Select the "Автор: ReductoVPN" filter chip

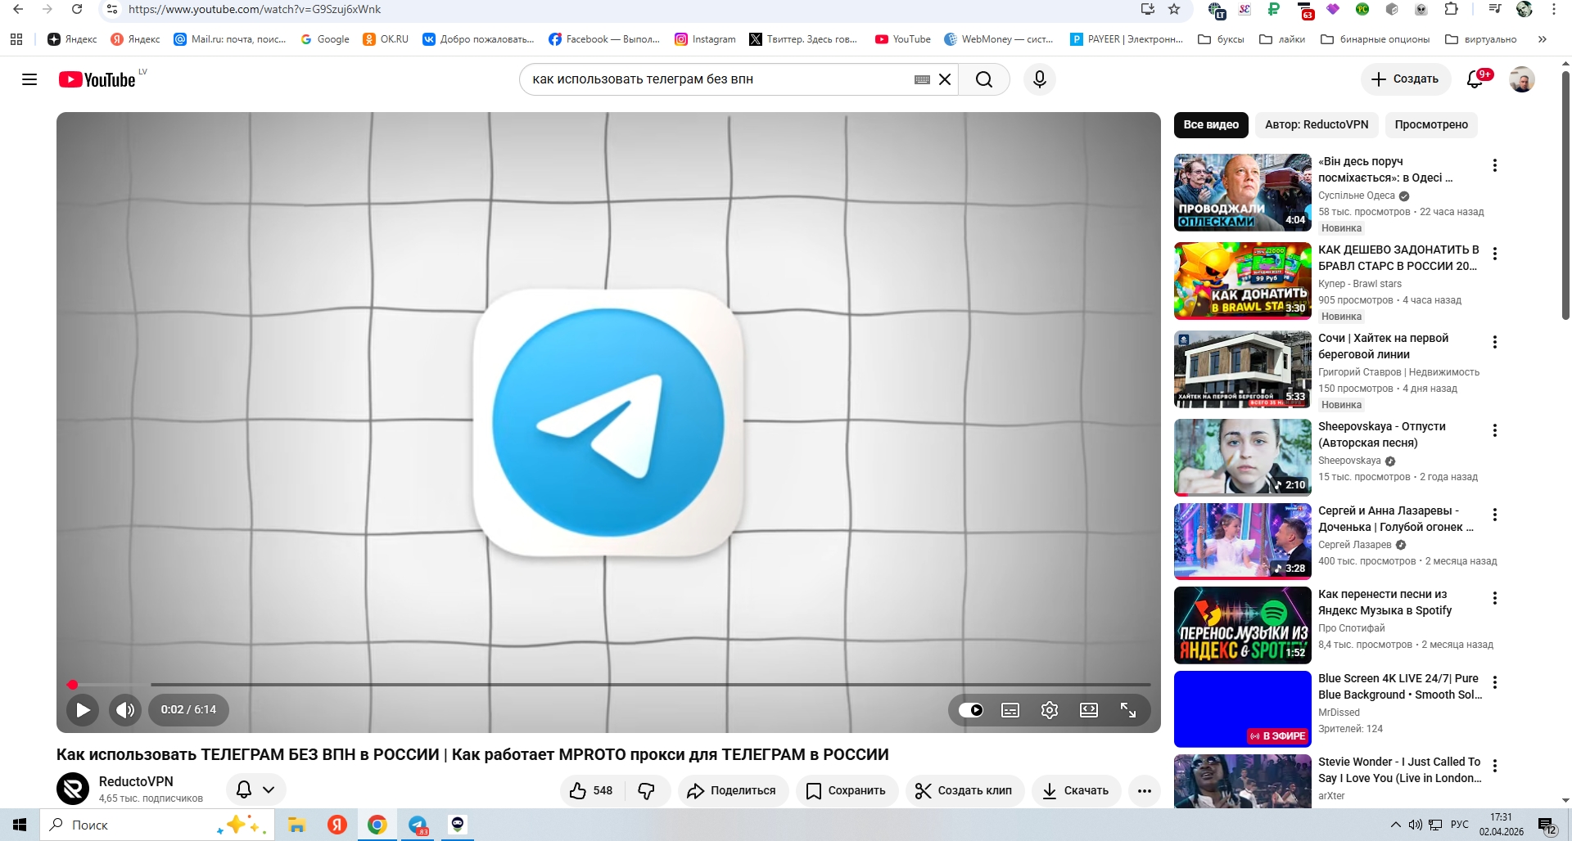(x=1316, y=124)
